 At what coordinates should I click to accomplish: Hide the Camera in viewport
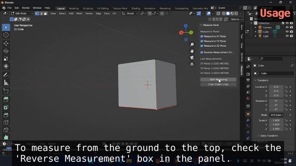(x=287, y=28)
